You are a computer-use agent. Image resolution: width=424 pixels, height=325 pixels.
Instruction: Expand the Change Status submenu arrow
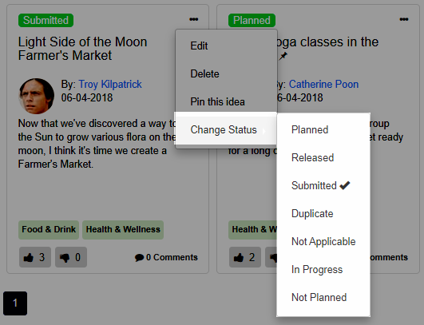coord(264,131)
